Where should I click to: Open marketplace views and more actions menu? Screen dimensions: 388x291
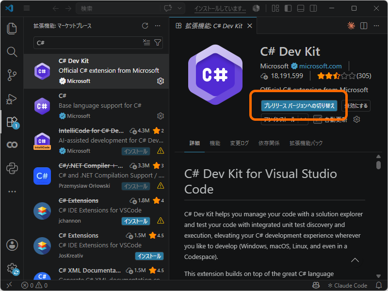click(158, 26)
